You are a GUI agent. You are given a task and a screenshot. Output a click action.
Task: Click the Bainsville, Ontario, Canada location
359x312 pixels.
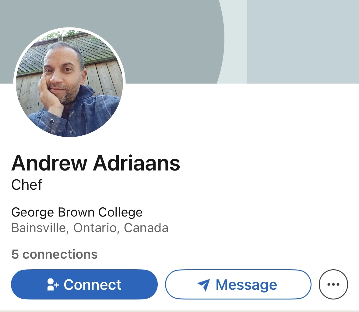pos(90,228)
